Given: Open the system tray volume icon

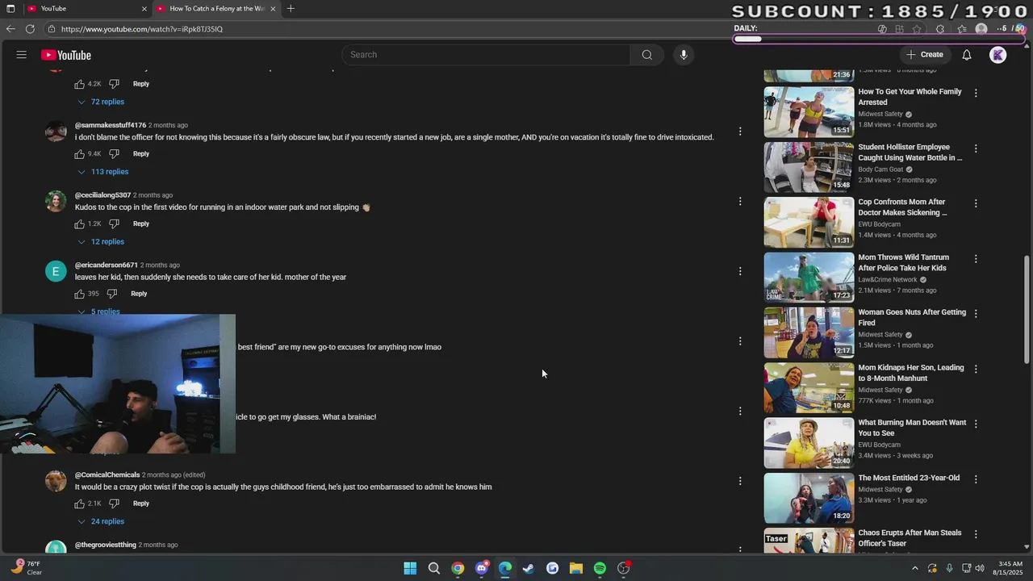Looking at the screenshot, I should 981,568.
